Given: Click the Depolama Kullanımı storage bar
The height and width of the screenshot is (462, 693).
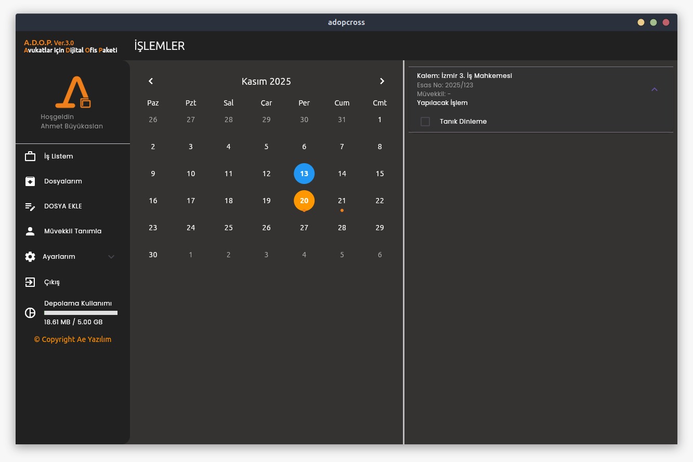Looking at the screenshot, I should 81,313.
